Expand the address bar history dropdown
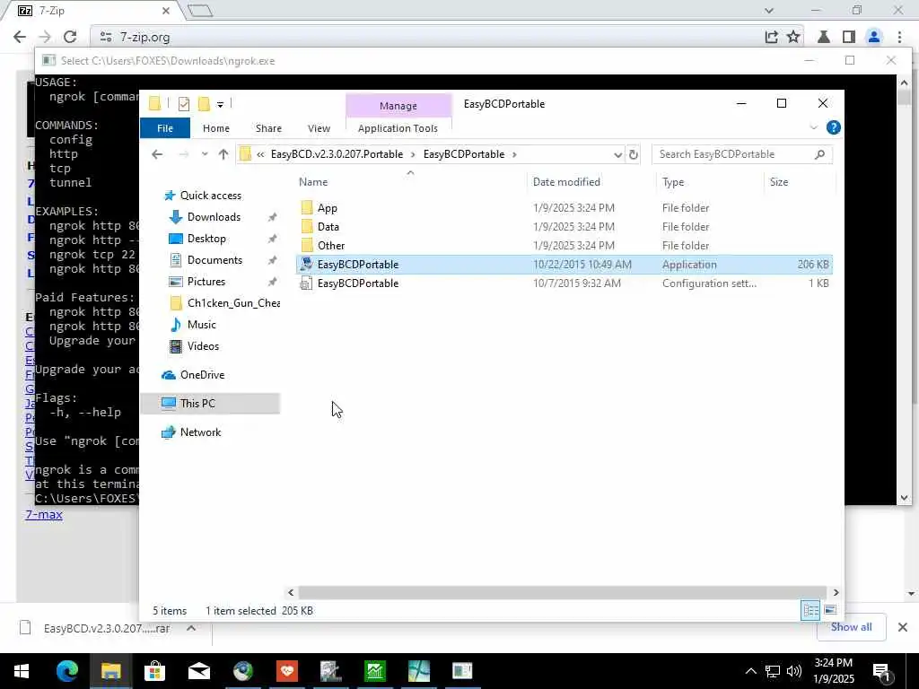 (x=617, y=154)
